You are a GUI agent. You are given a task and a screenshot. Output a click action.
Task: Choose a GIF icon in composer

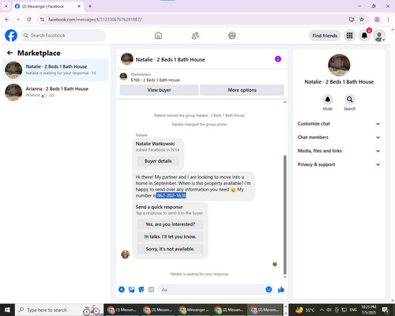click(x=151, y=290)
